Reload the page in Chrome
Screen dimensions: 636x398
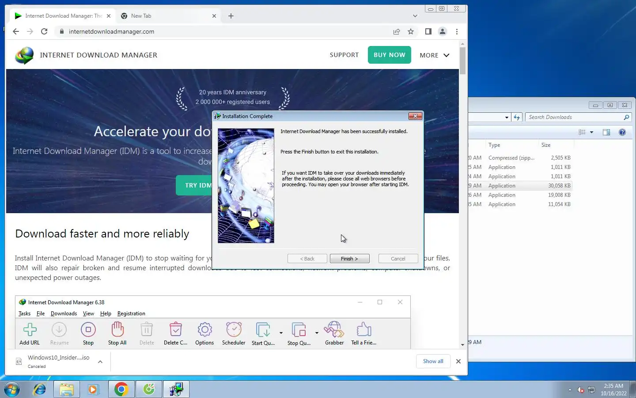coord(44,31)
